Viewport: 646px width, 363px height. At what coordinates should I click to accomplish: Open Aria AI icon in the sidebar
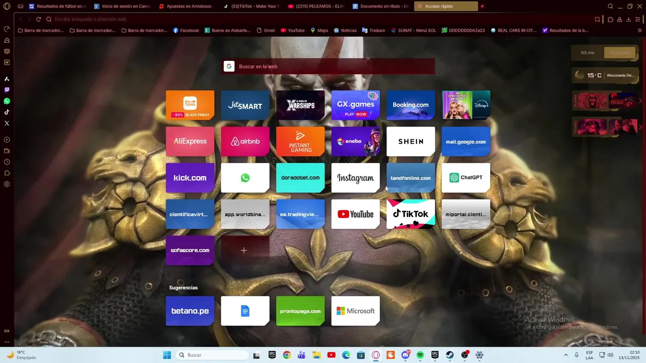(x=7, y=79)
